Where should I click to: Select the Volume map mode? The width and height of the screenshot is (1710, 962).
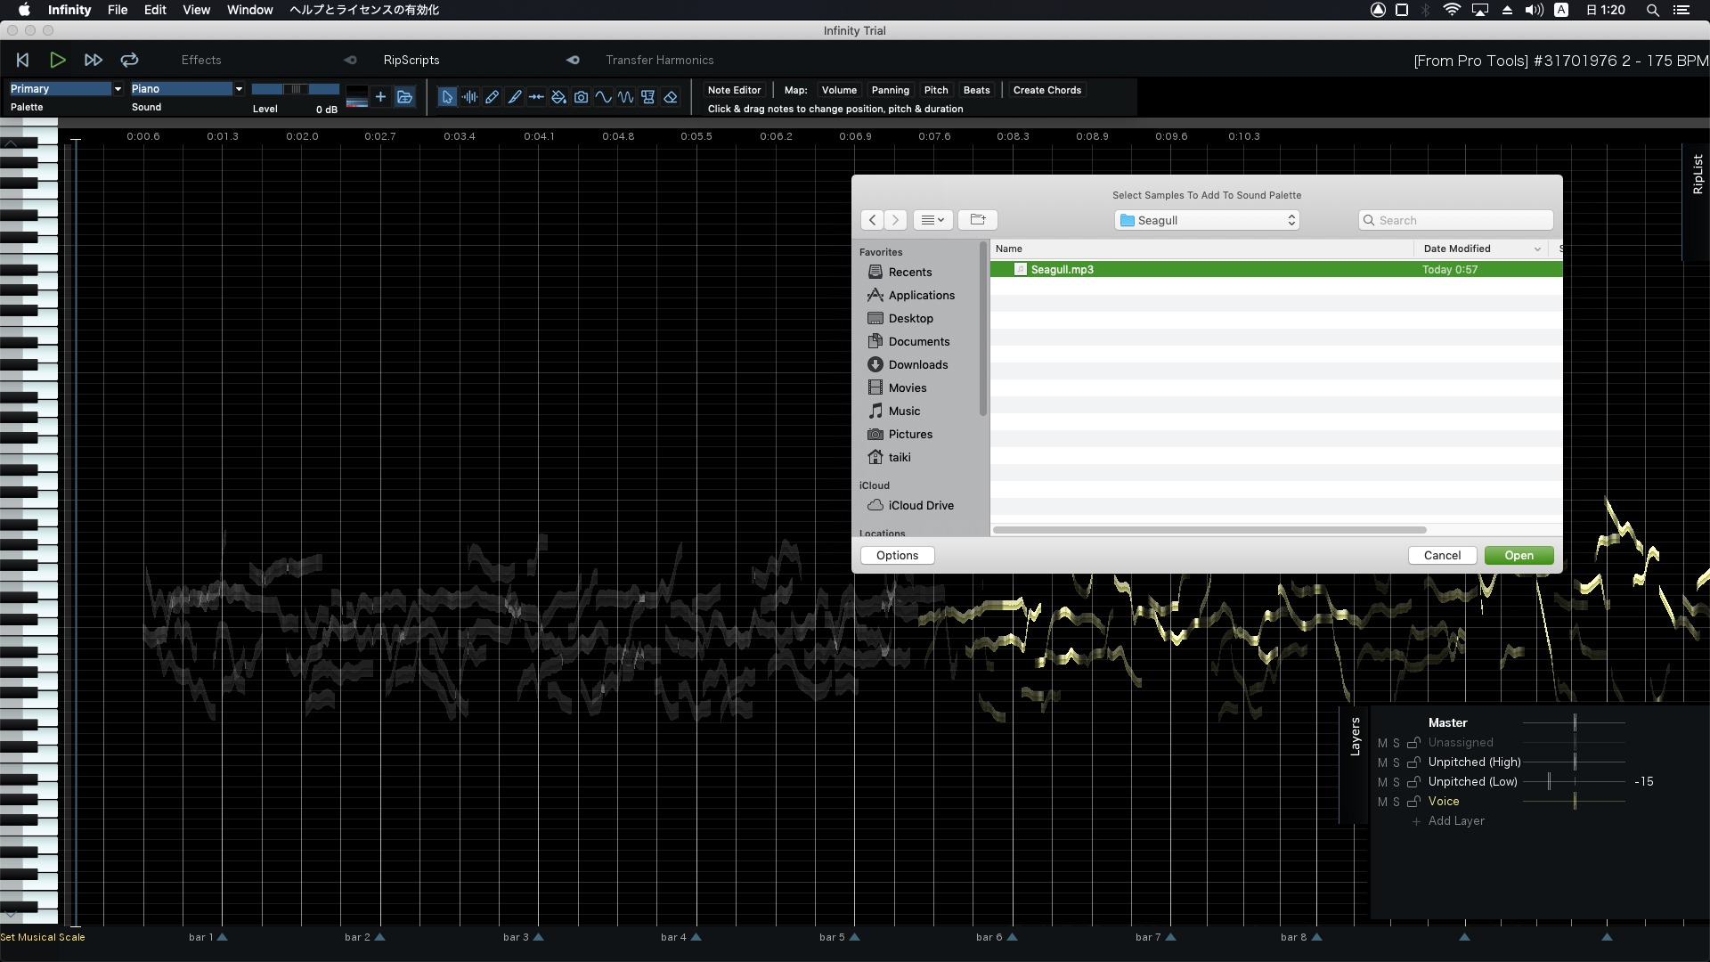pos(839,90)
